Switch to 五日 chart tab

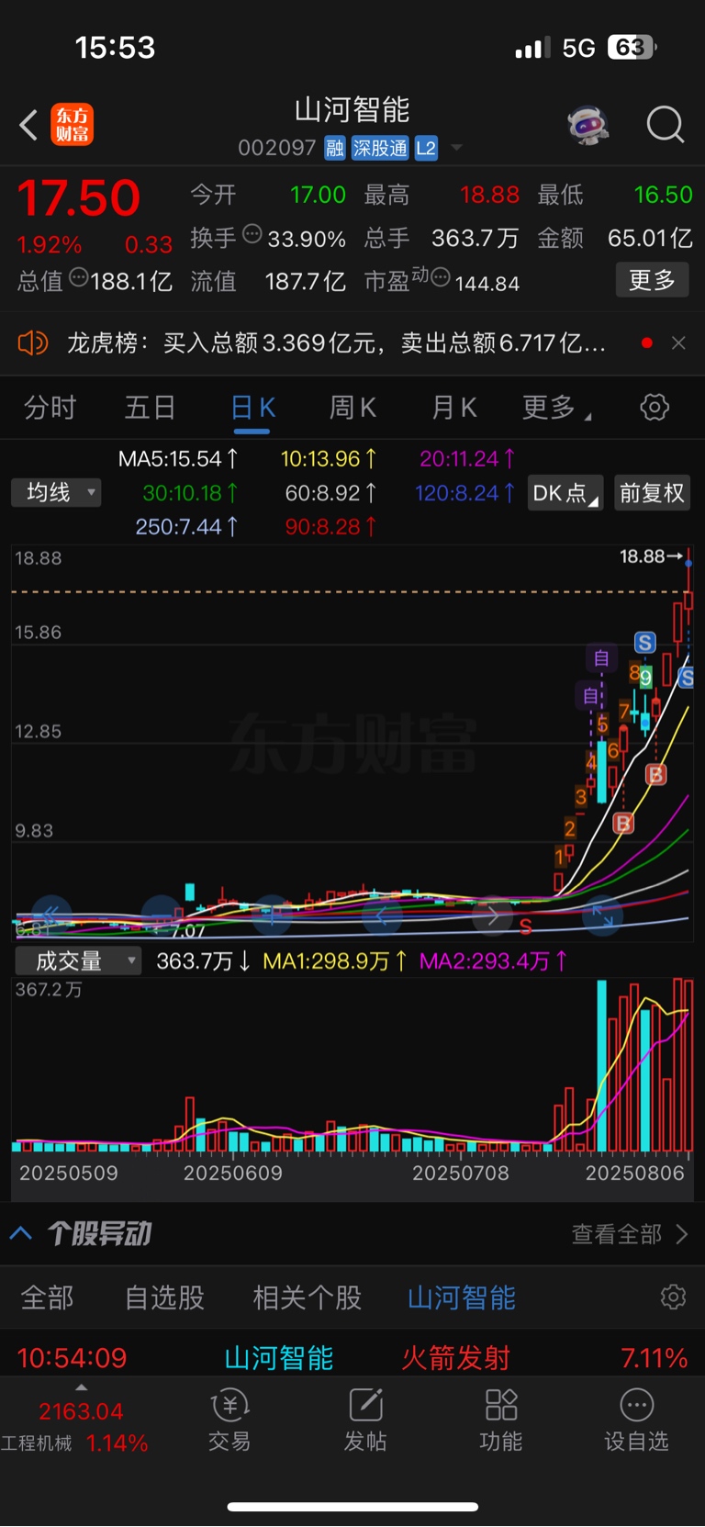[x=150, y=407]
